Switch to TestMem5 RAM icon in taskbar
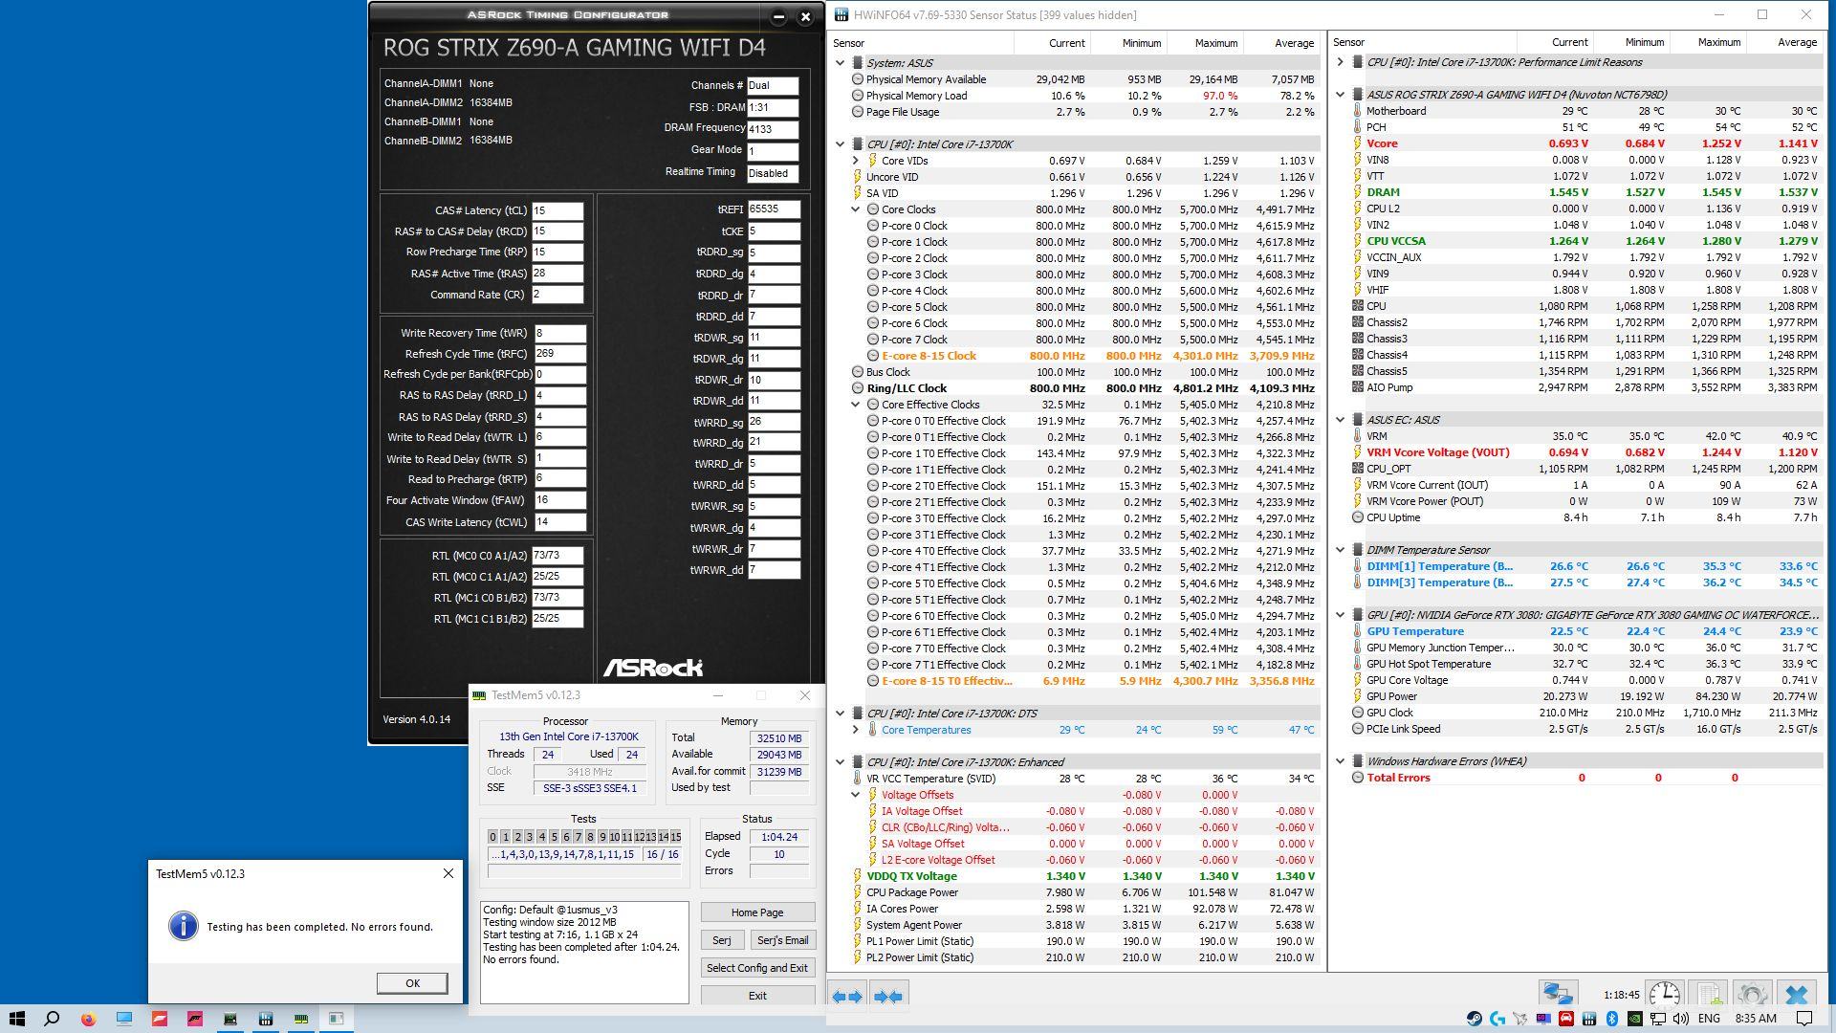Viewport: 1836px width, 1033px height. 301,1019
